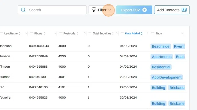The image size is (197, 110).
Task: Click the Add Contacts button
Action: tap(172, 10)
